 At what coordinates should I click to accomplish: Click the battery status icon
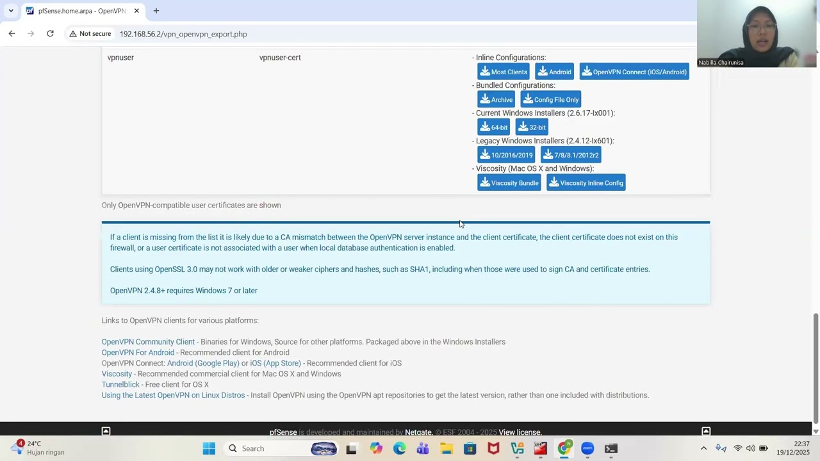click(764, 448)
